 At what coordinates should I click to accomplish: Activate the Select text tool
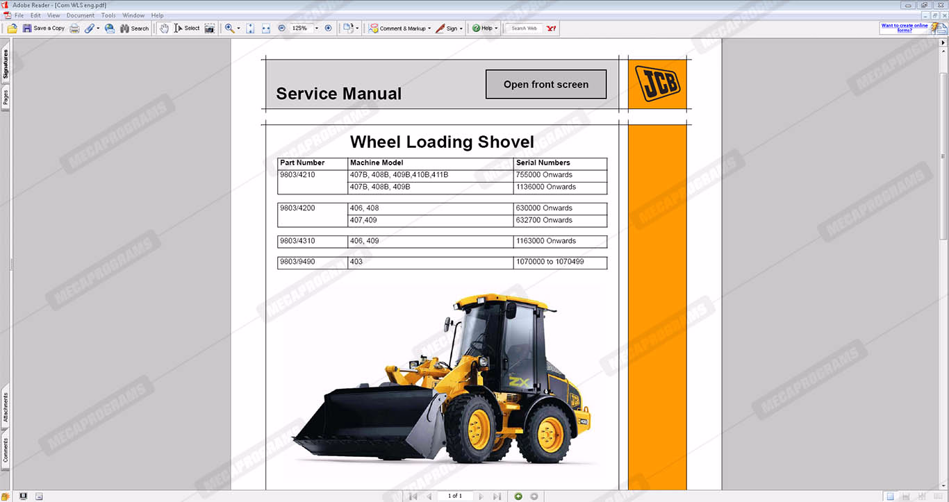[x=186, y=28]
